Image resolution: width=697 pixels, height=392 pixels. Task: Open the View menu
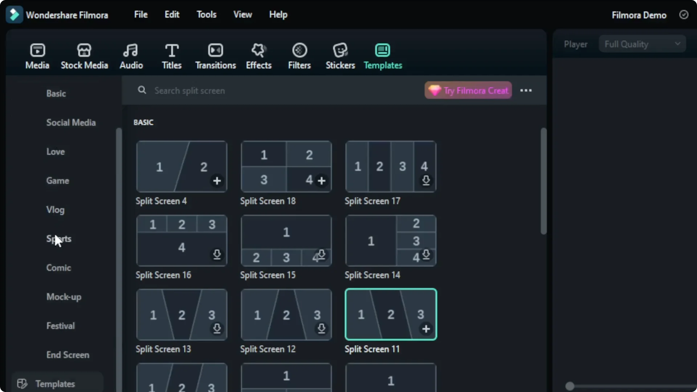(x=242, y=15)
